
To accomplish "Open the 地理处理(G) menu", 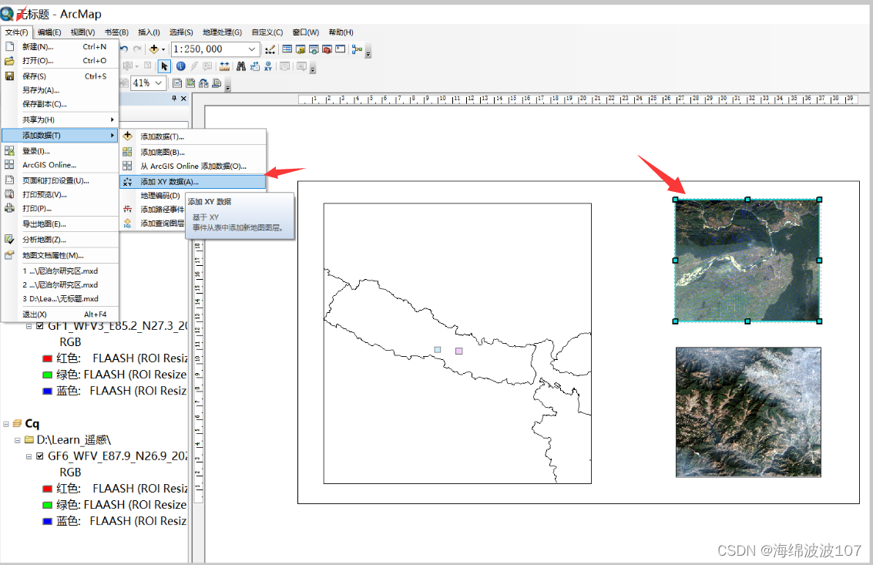I will point(222,32).
